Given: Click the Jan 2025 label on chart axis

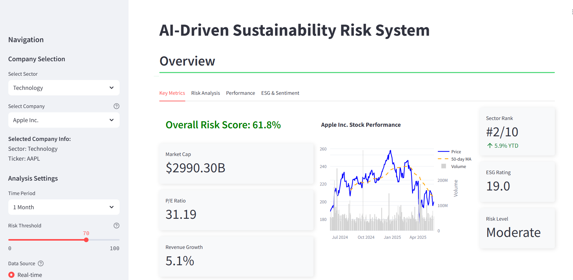Looking at the screenshot, I should click(x=392, y=237).
